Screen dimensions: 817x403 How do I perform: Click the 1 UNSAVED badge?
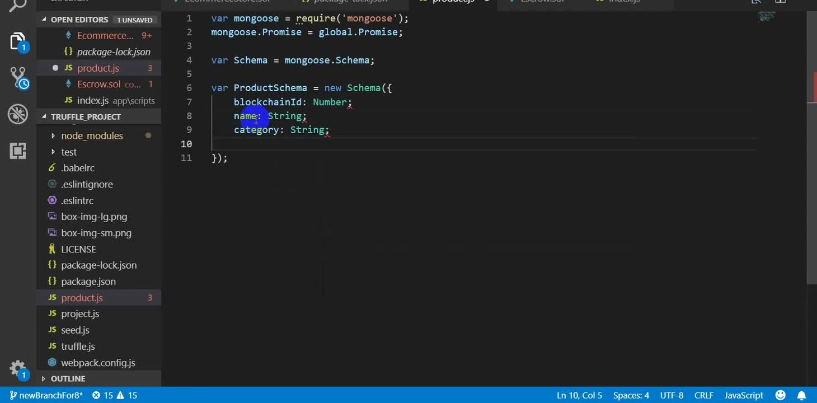134,20
